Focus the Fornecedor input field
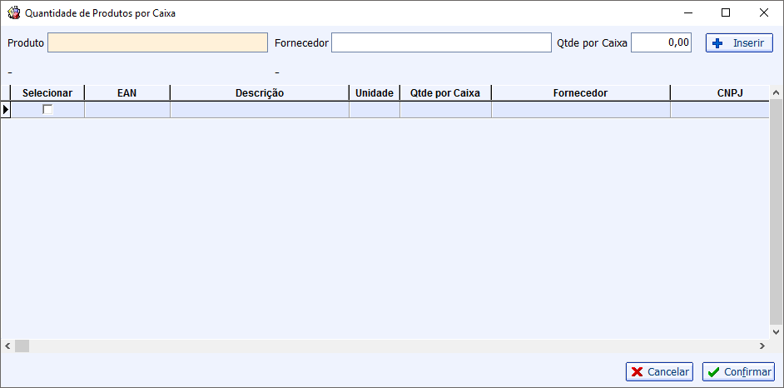 pyautogui.click(x=441, y=43)
